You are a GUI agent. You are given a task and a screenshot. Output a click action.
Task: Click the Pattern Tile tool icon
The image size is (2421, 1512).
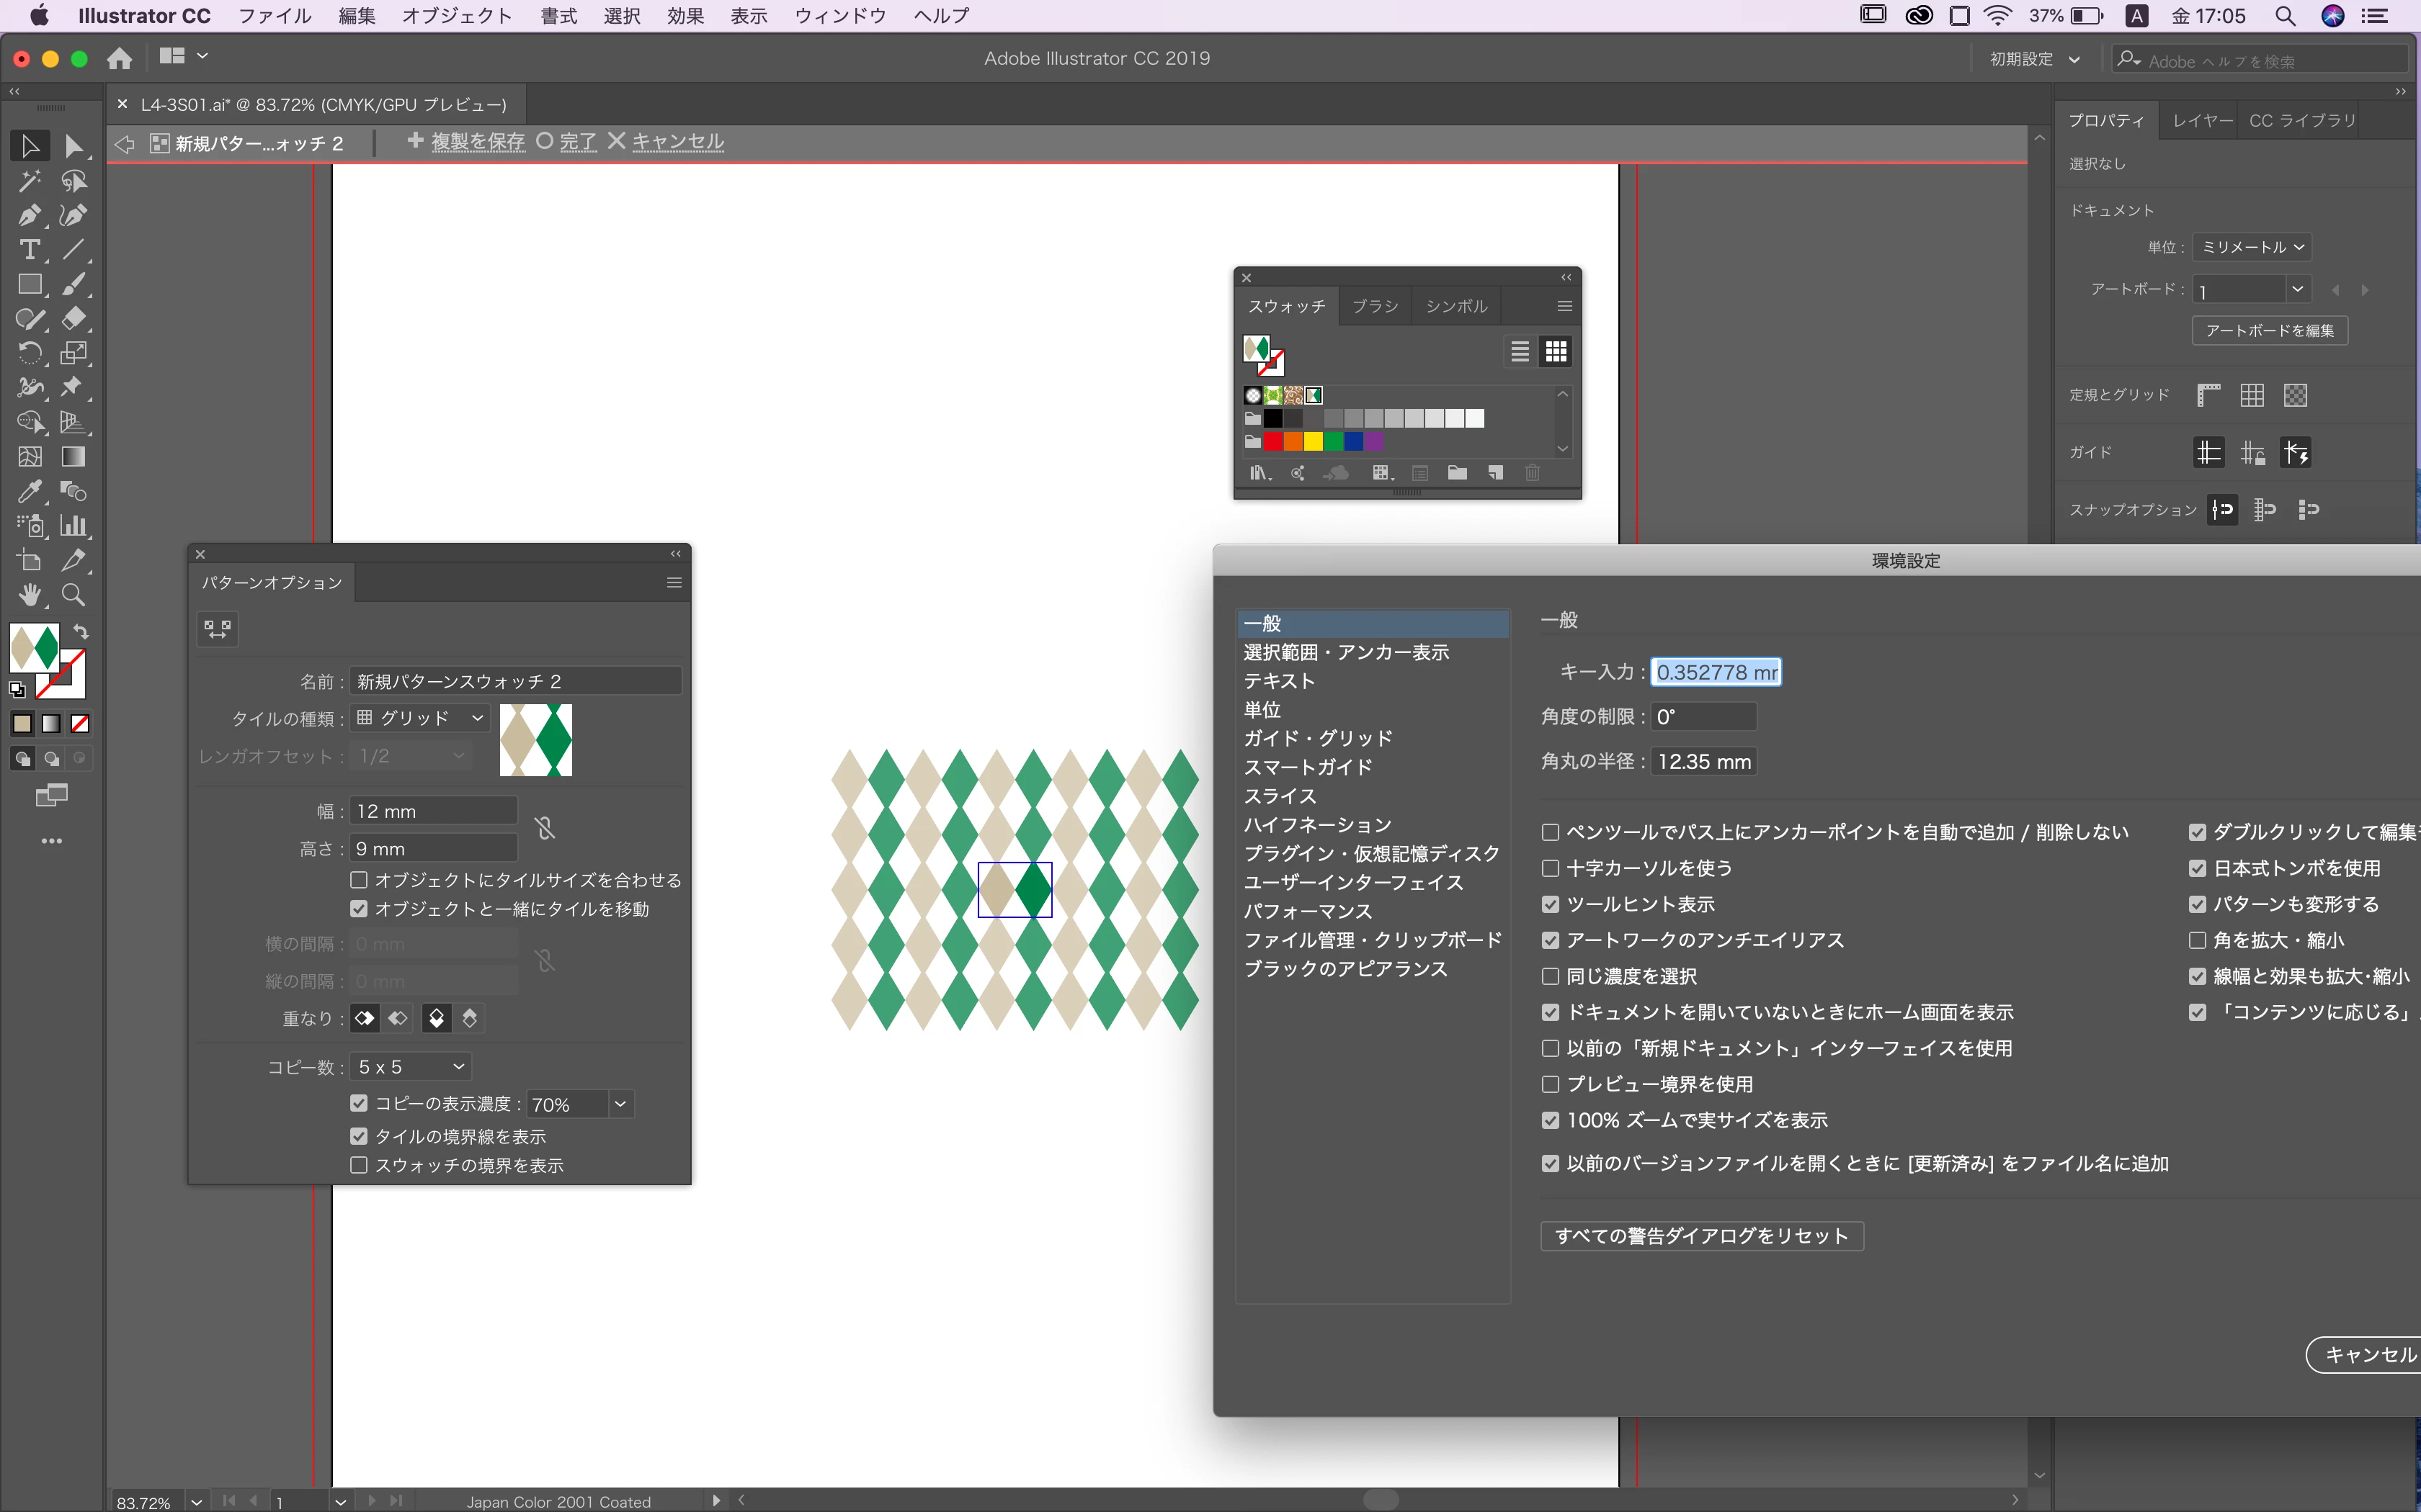click(217, 629)
